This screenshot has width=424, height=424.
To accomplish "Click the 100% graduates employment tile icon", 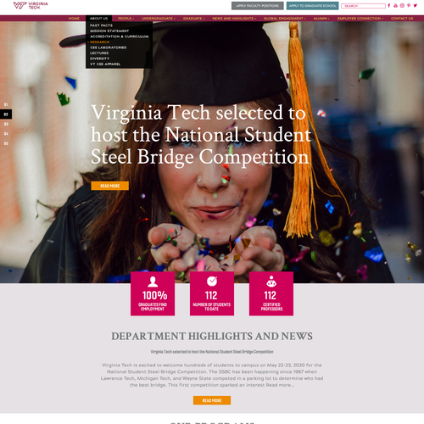I will (x=153, y=282).
